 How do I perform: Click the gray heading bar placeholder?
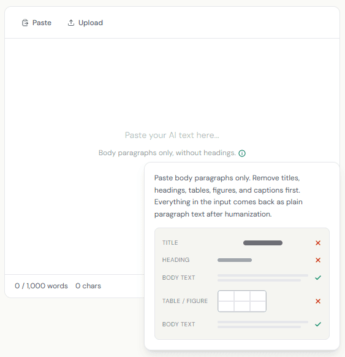(235, 260)
